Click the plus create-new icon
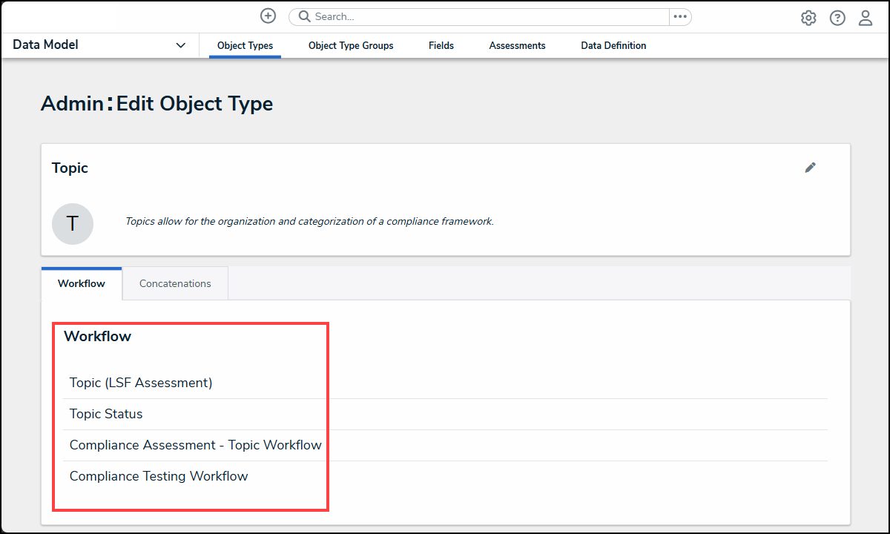 click(268, 16)
